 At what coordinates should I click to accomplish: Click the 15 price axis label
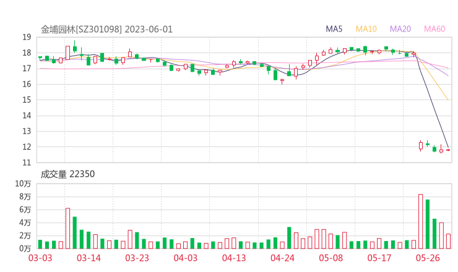tap(27, 100)
